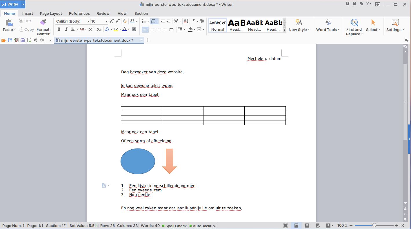
Task: Save the document with the floppy icon
Action: tap(10, 40)
